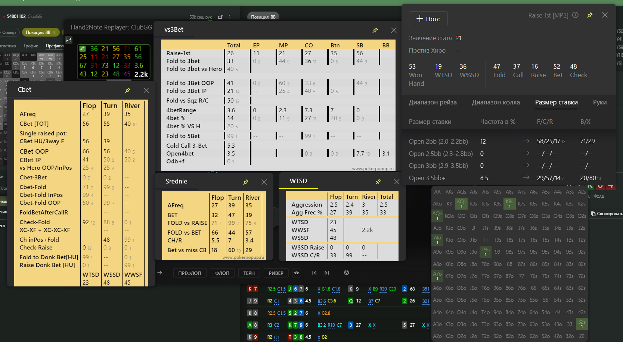Close the vs3Bet popup
The image size is (623, 342).
394,30
